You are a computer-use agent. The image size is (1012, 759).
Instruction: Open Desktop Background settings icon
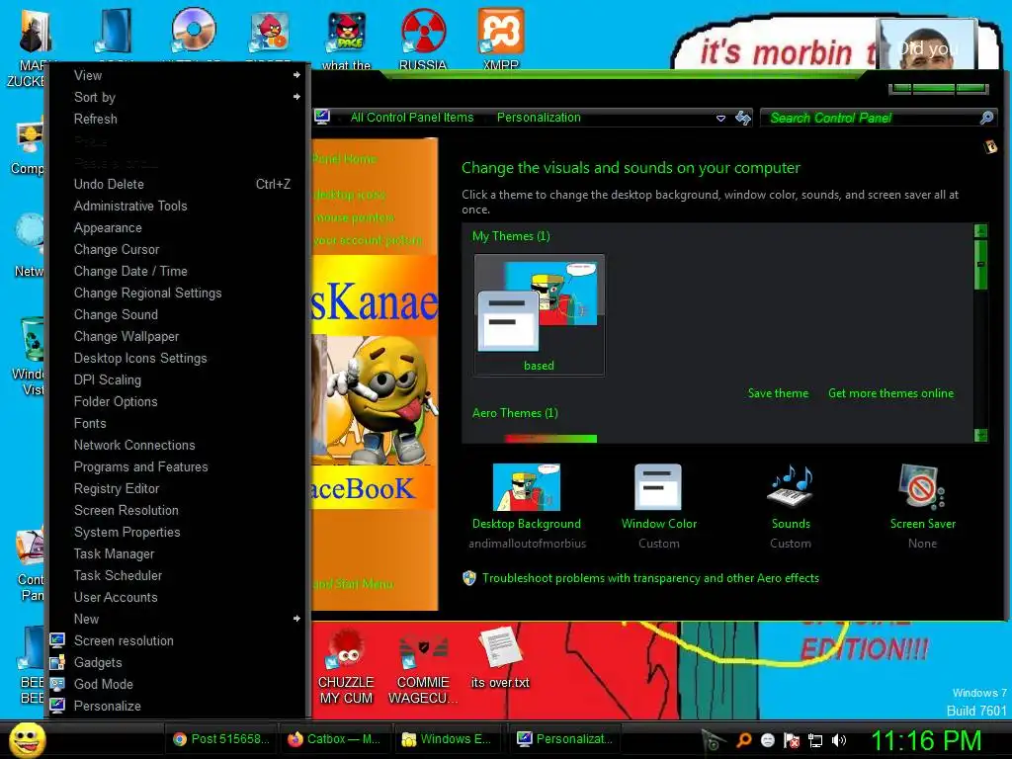527,487
